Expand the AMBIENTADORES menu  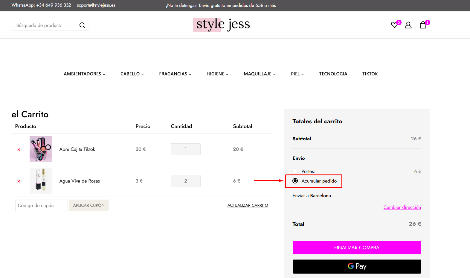coord(84,74)
